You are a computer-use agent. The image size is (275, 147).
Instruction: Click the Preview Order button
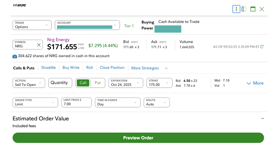click(138, 138)
